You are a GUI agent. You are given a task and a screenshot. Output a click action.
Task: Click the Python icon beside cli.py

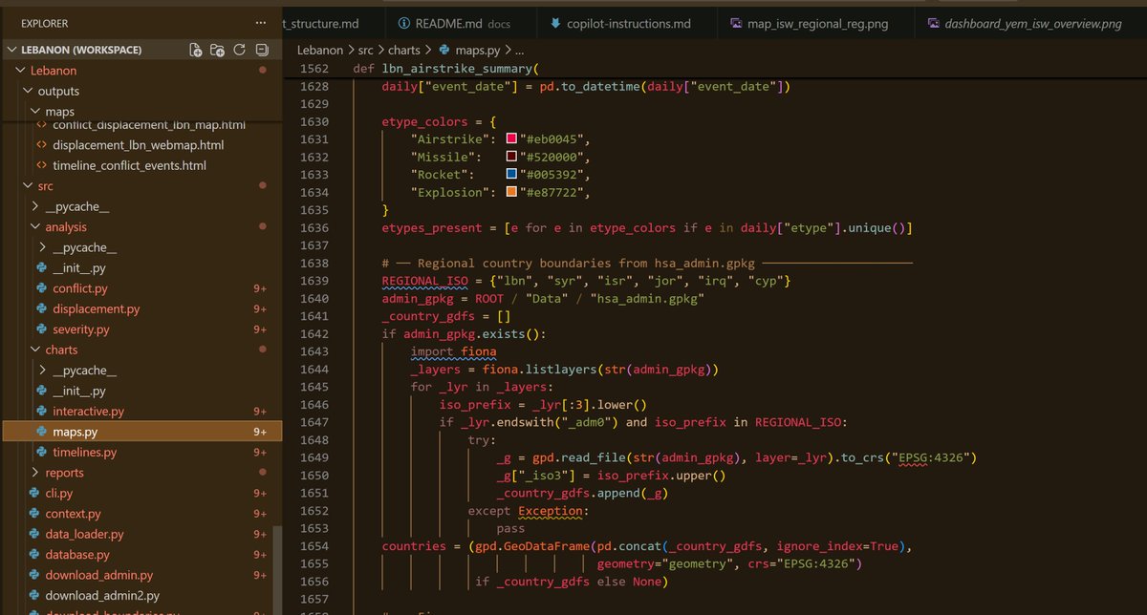[36, 494]
